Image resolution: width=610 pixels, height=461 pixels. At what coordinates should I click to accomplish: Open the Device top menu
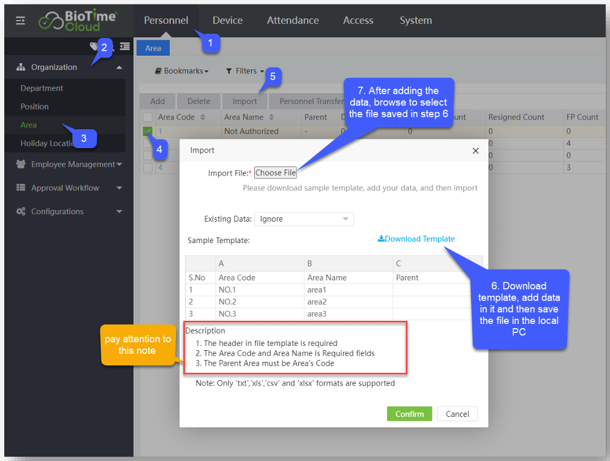click(228, 20)
